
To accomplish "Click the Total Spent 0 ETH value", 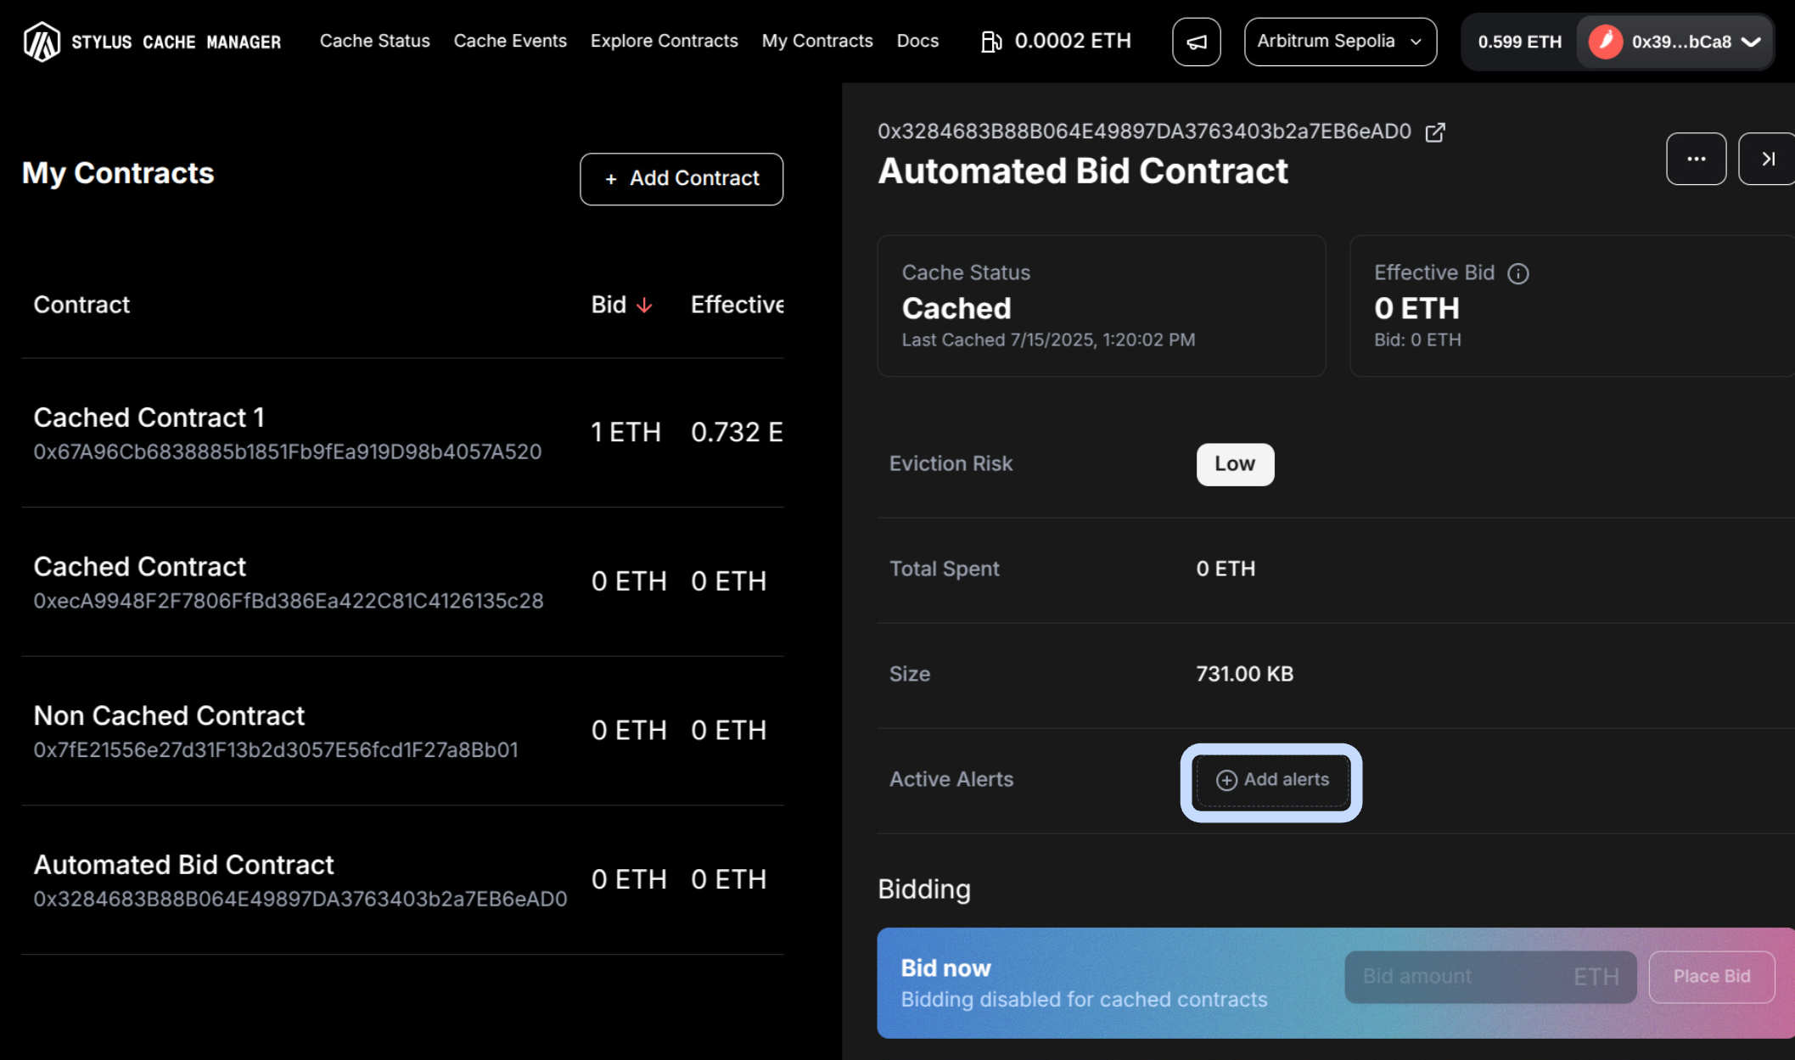I will pyautogui.click(x=1226, y=569).
